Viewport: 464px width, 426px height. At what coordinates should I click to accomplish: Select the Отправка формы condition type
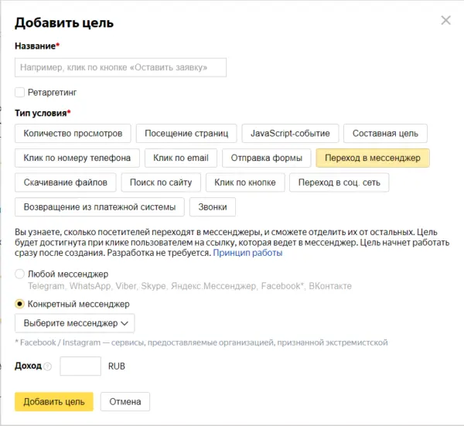pyautogui.click(x=266, y=158)
